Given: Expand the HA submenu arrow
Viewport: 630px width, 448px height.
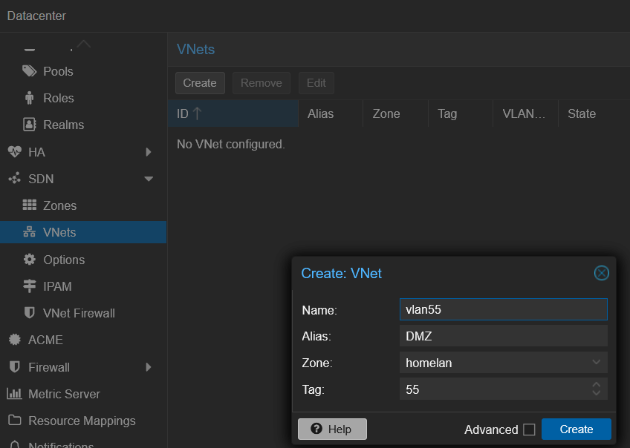Looking at the screenshot, I should (149, 152).
